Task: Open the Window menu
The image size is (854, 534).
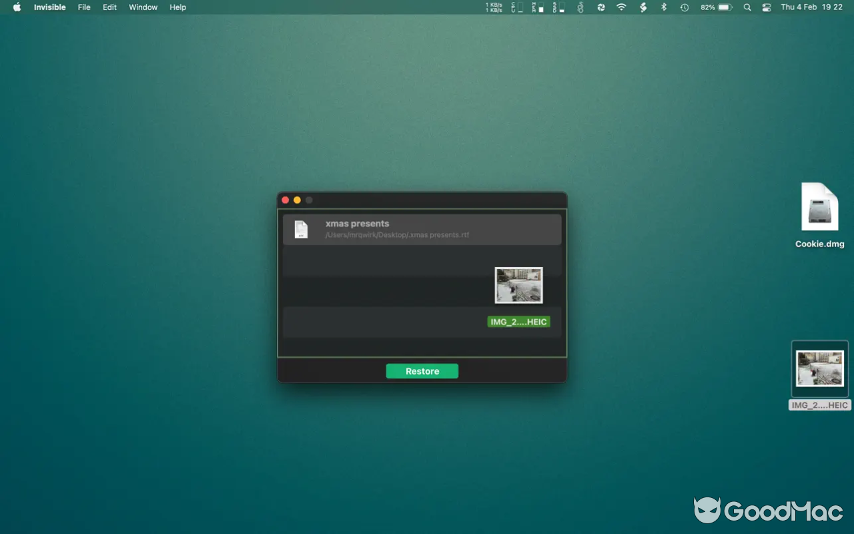Action: (143, 7)
